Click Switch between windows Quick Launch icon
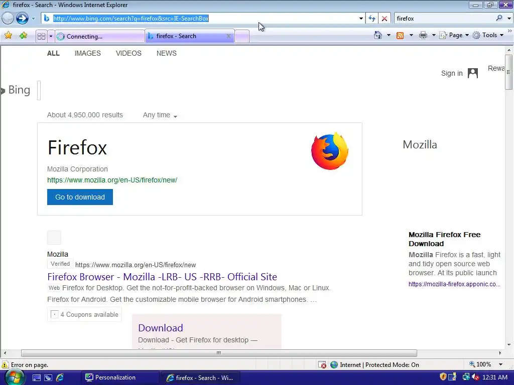The height and width of the screenshot is (385, 514). click(48, 378)
